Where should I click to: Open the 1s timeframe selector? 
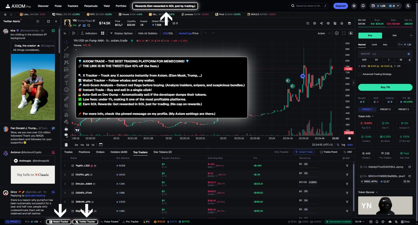pos(65,33)
